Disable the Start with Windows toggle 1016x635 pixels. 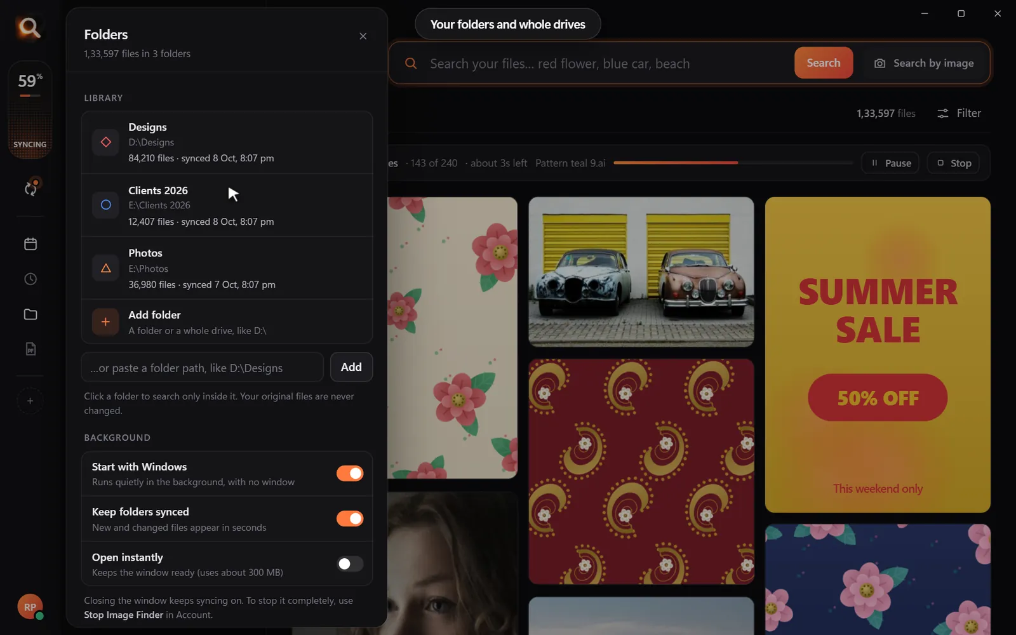coord(350,473)
